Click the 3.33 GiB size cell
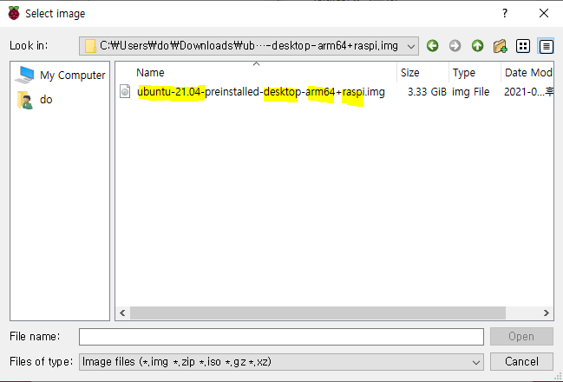This screenshot has width=563, height=382. pos(427,92)
